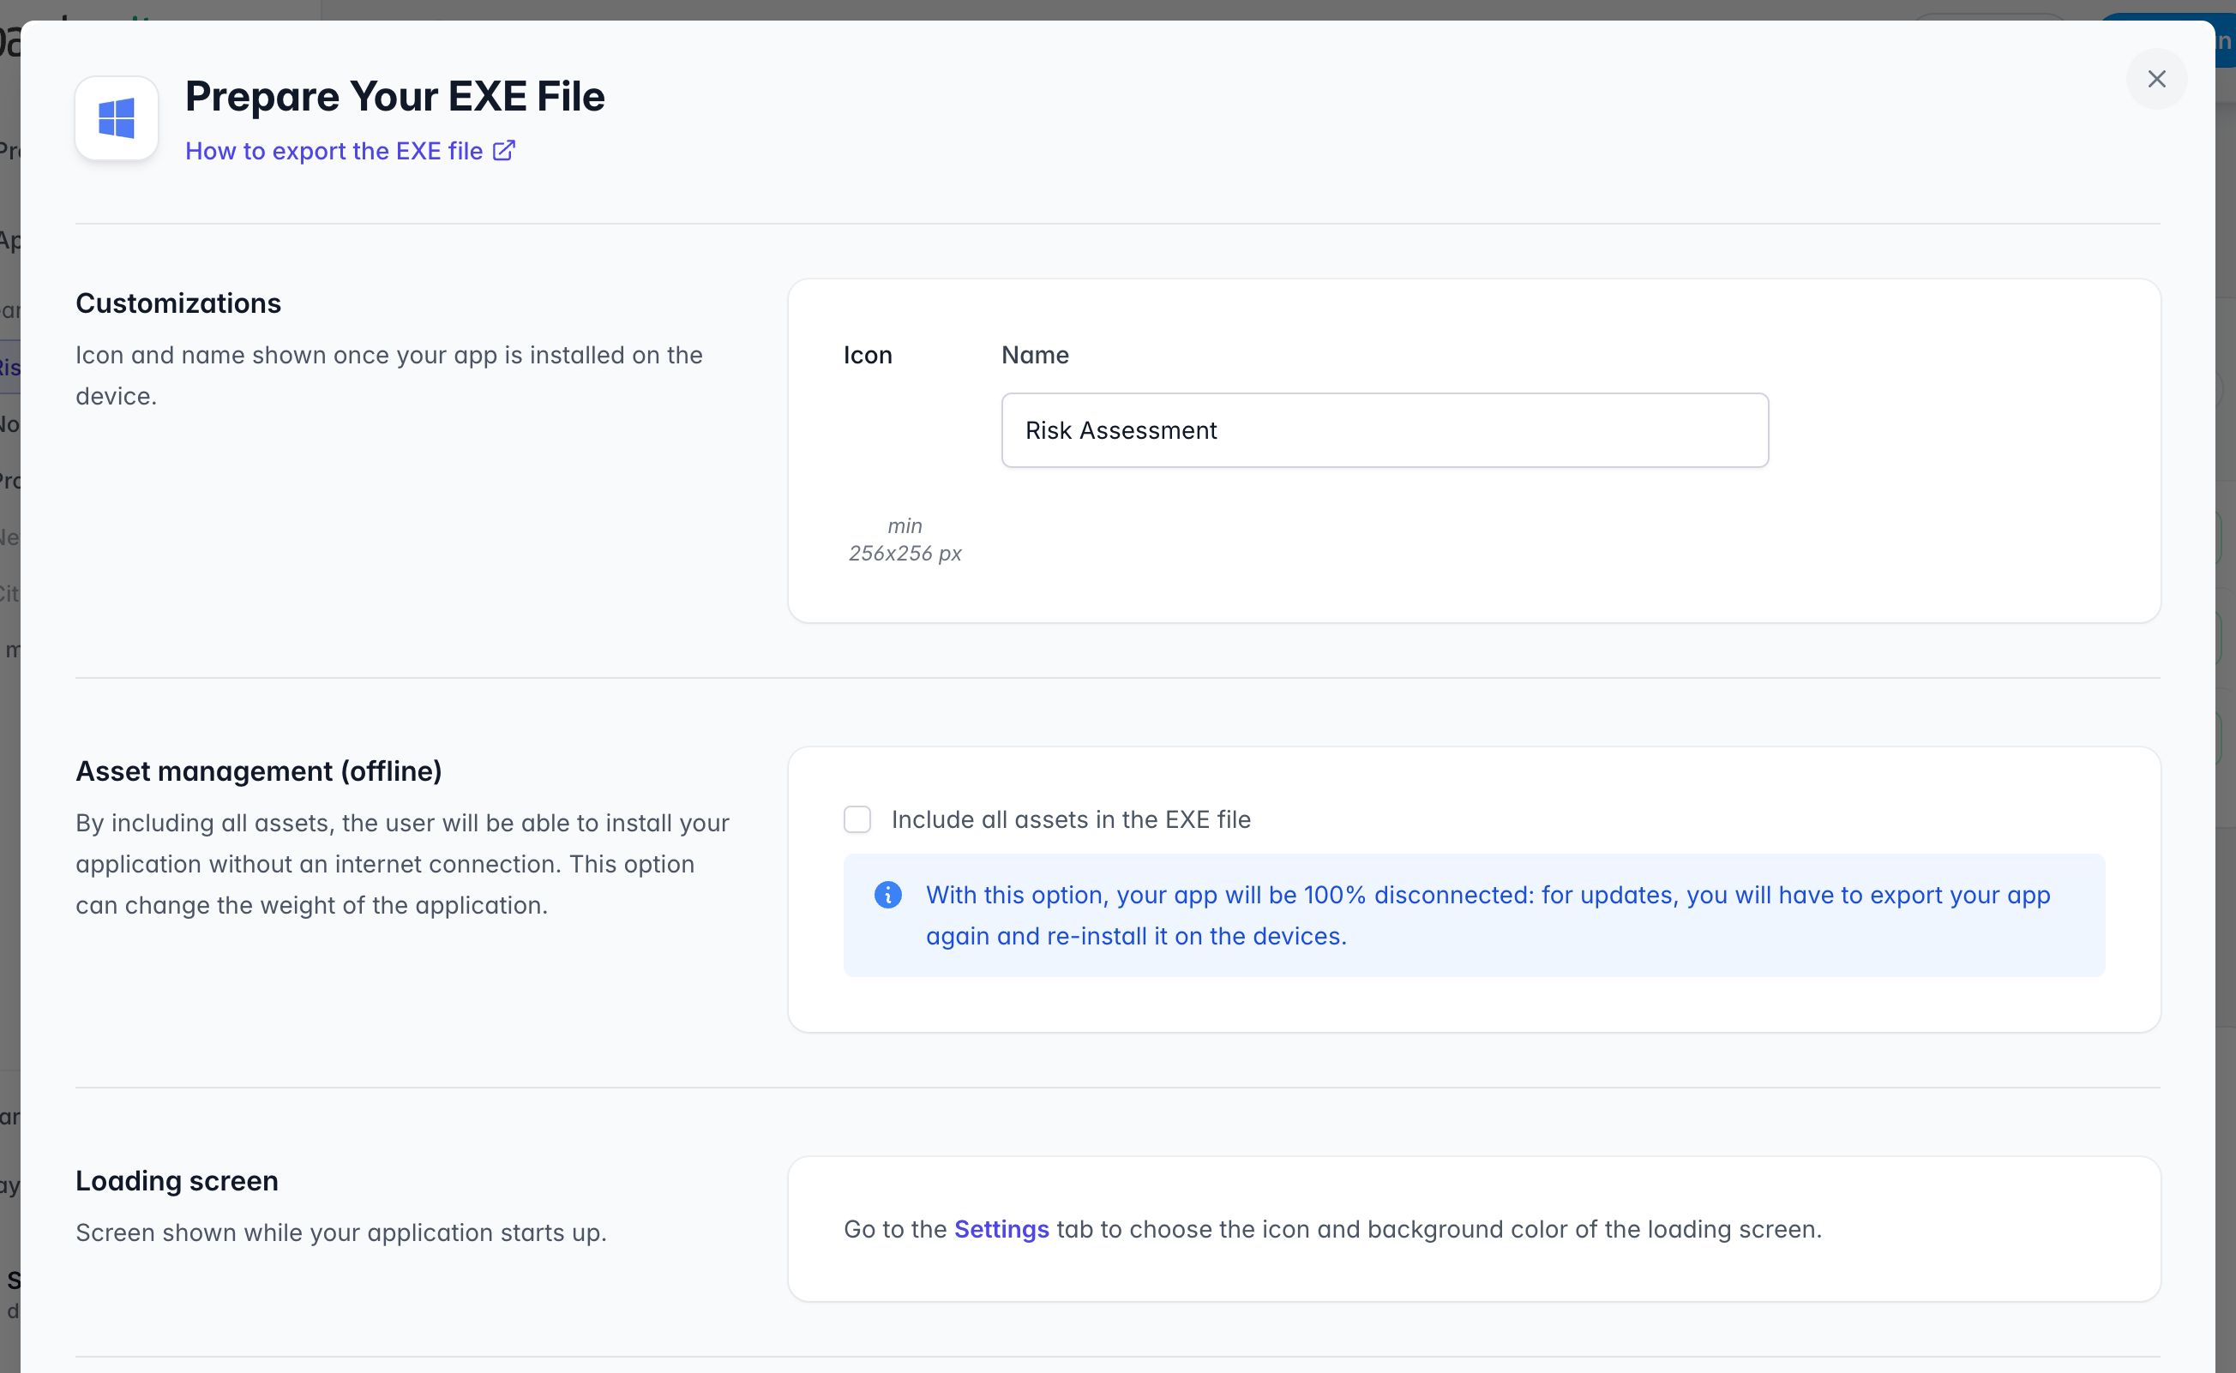2236x1373 pixels.
Task: Click the 'Icon' label in Customizations card
Action: pyautogui.click(x=868, y=355)
